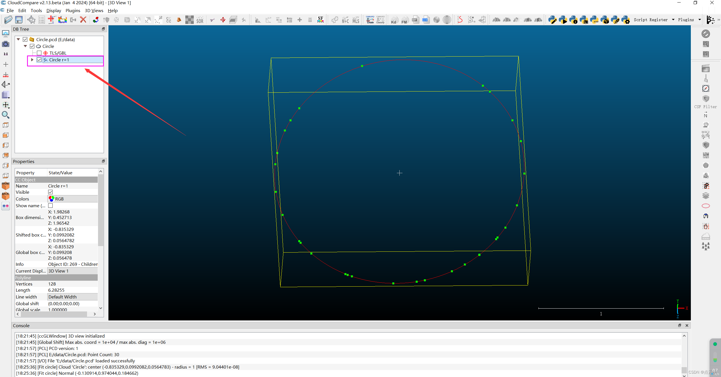Collapse the Circle.pcd tree node
Image resolution: width=721 pixels, height=377 pixels.
(x=18, y=39)
